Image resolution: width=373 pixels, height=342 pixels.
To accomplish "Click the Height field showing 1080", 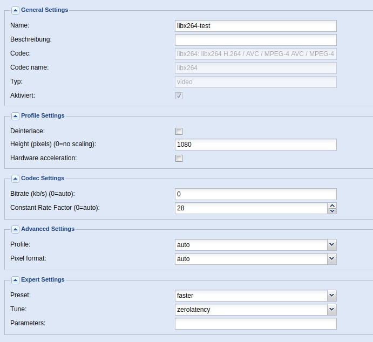I will pyautogui.click(x=256, y=145).
